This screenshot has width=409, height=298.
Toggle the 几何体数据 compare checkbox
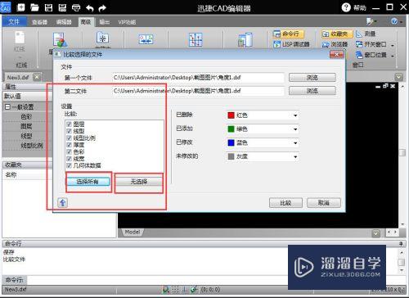pos(69,165)
